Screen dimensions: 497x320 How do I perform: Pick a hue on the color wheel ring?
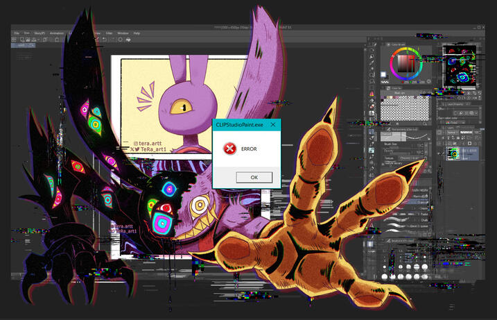coord(392,65)
